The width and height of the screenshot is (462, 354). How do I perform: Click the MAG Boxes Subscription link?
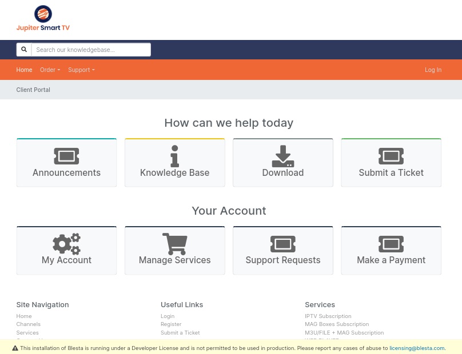coord(337,324)
